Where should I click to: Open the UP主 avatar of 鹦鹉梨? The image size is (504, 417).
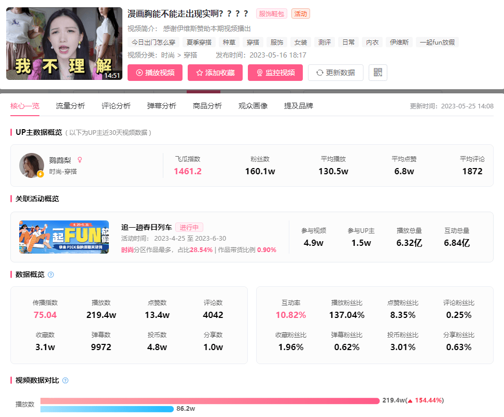pyautogui.click(x=32, y=165)
